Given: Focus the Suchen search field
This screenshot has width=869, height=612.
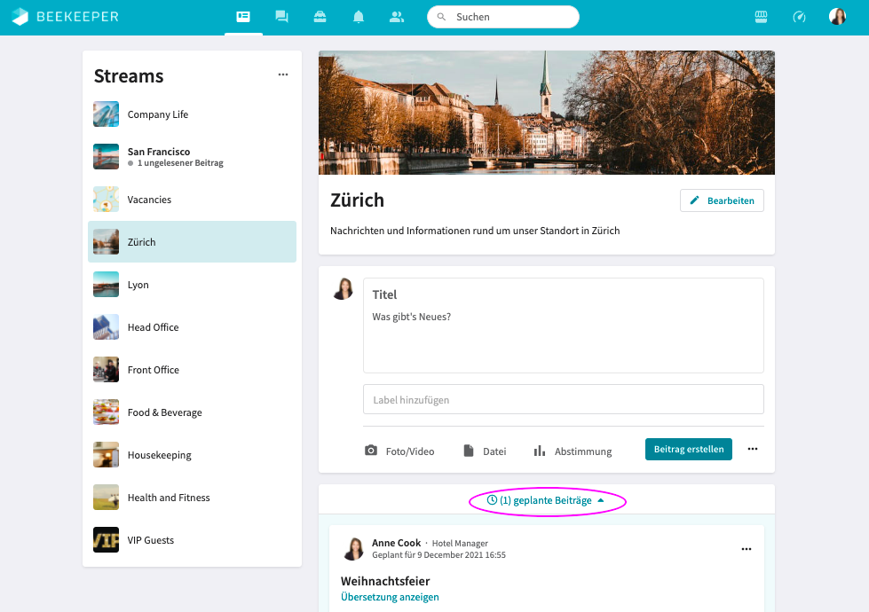Looking at the screenshot, I should click(503, 17).
